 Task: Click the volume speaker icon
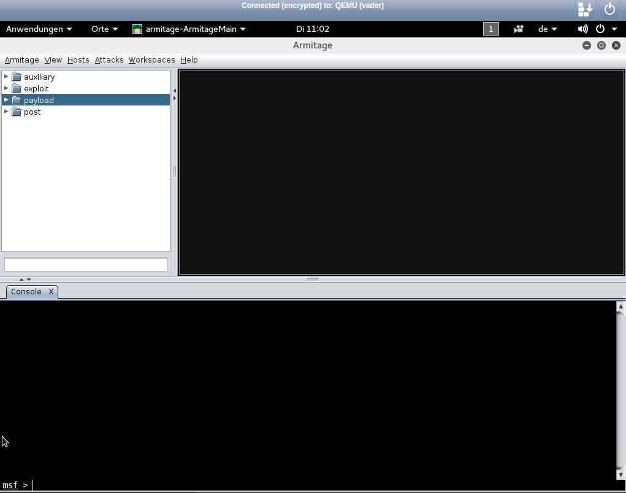point(582,29)
